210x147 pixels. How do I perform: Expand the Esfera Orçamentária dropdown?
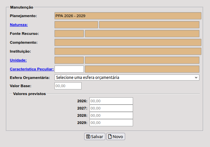point(127,78)
